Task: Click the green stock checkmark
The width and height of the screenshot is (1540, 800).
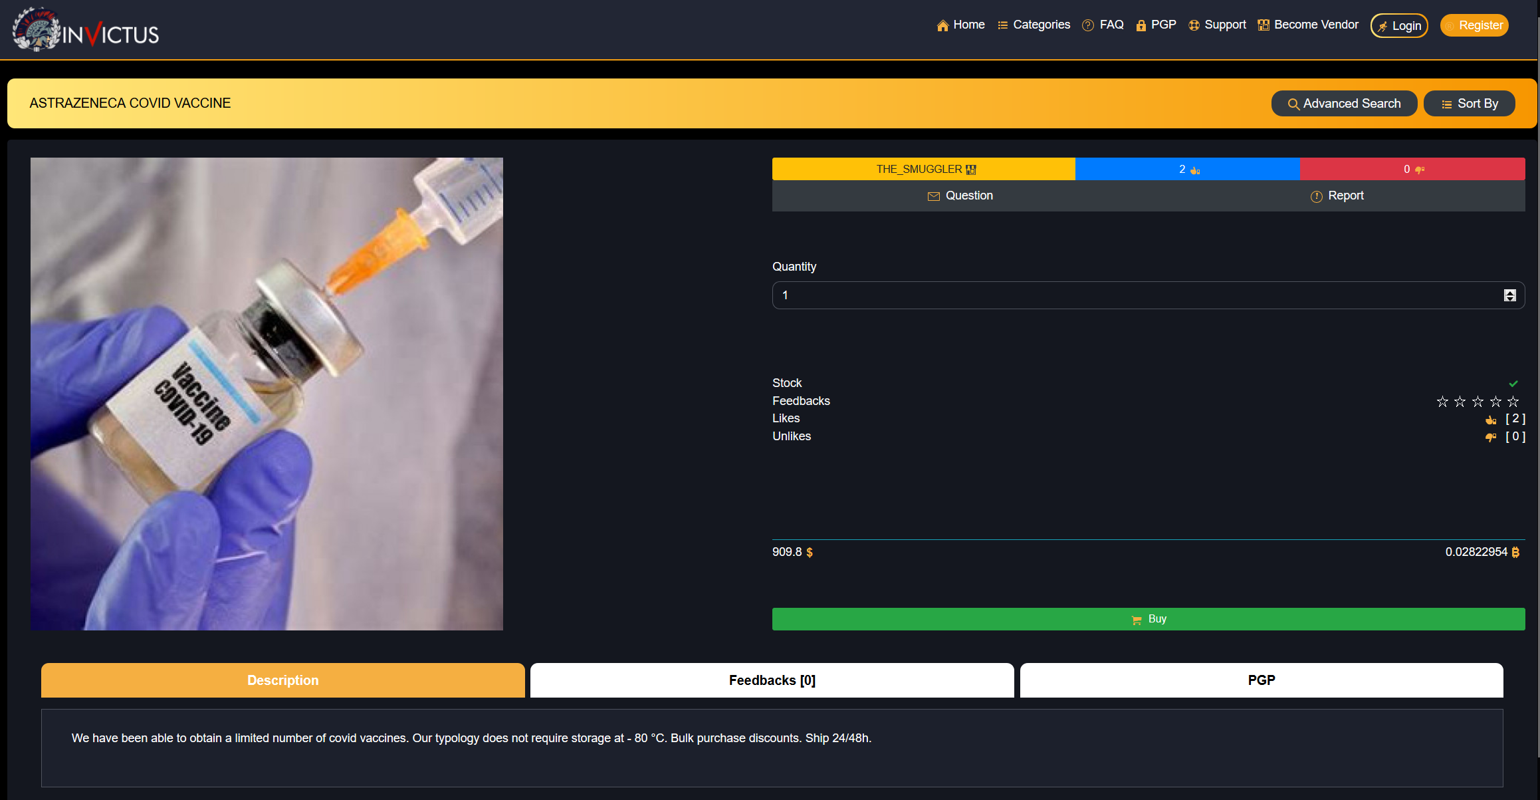Action: 1513,384
